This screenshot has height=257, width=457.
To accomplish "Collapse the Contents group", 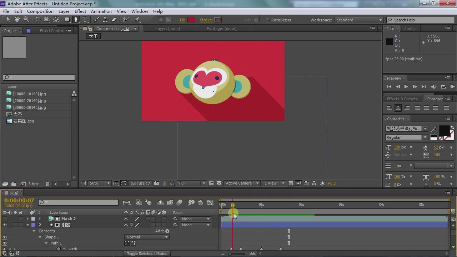I will tap(34, 231).
